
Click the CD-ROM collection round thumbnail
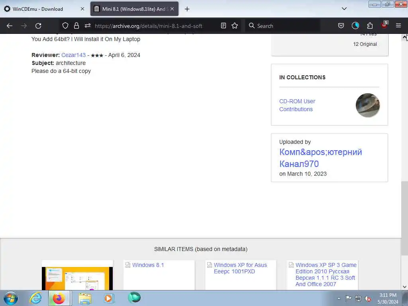pyautogui.click(x=368, y=105)
